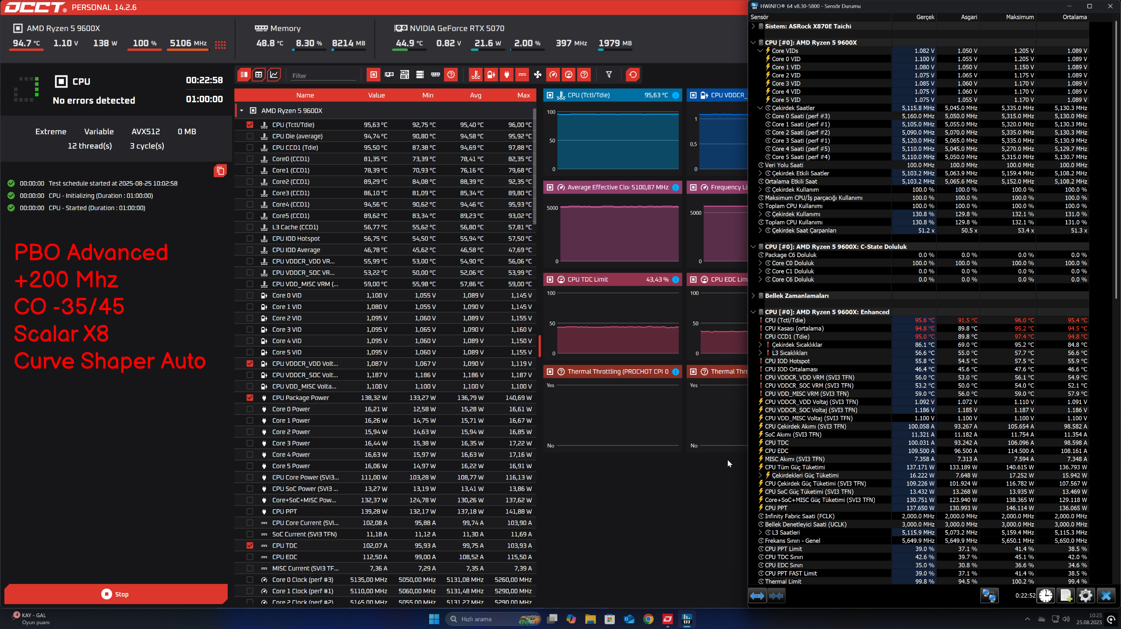Toggle the current sensor type filter
Viewport: 1121px width, 629px height.
(522, 75)
